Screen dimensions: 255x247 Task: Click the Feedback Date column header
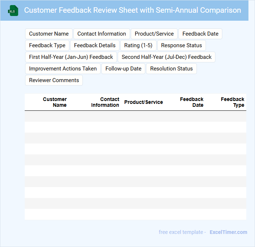click(x=191, y=102)
